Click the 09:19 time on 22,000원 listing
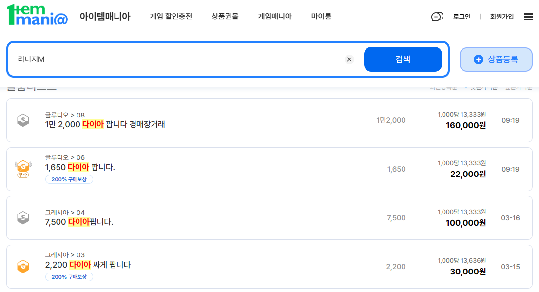 [x=510, y=169]
